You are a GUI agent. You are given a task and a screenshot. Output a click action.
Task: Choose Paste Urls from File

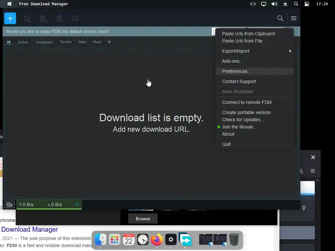tap(254, 41)
